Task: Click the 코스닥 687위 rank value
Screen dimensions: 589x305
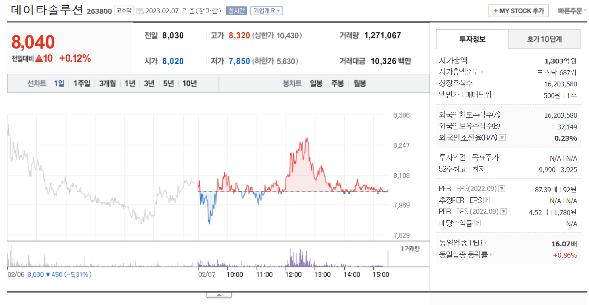Action: [557, 73]
